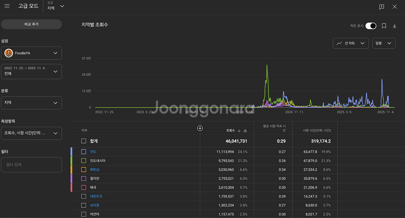Viewport: 405px width, 218px height.
Task: Click the warning triangle beside 조회수
Action: pyautogui.click(x=245, y=131)
